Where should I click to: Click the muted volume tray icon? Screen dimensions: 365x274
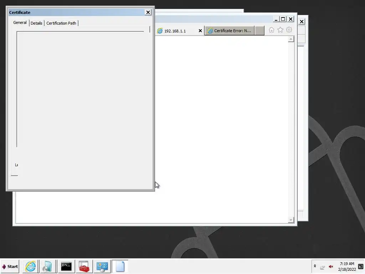point(331,267)
